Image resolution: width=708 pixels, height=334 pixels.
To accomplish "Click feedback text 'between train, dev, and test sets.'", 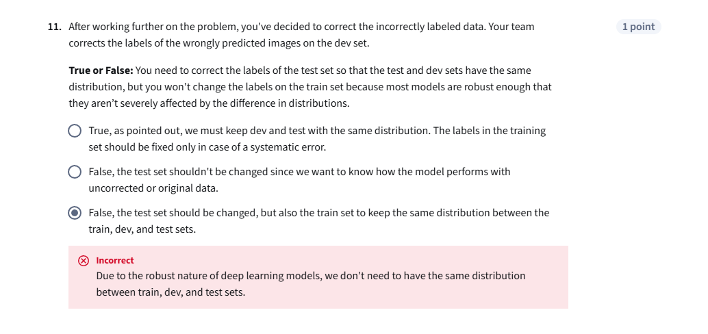I will 170,292.
